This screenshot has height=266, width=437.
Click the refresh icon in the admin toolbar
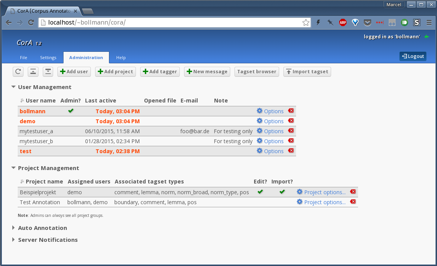(18, 71)
